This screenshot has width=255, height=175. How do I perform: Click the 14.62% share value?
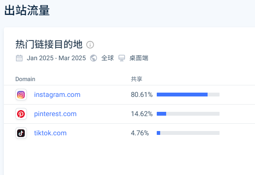[142, 114]
